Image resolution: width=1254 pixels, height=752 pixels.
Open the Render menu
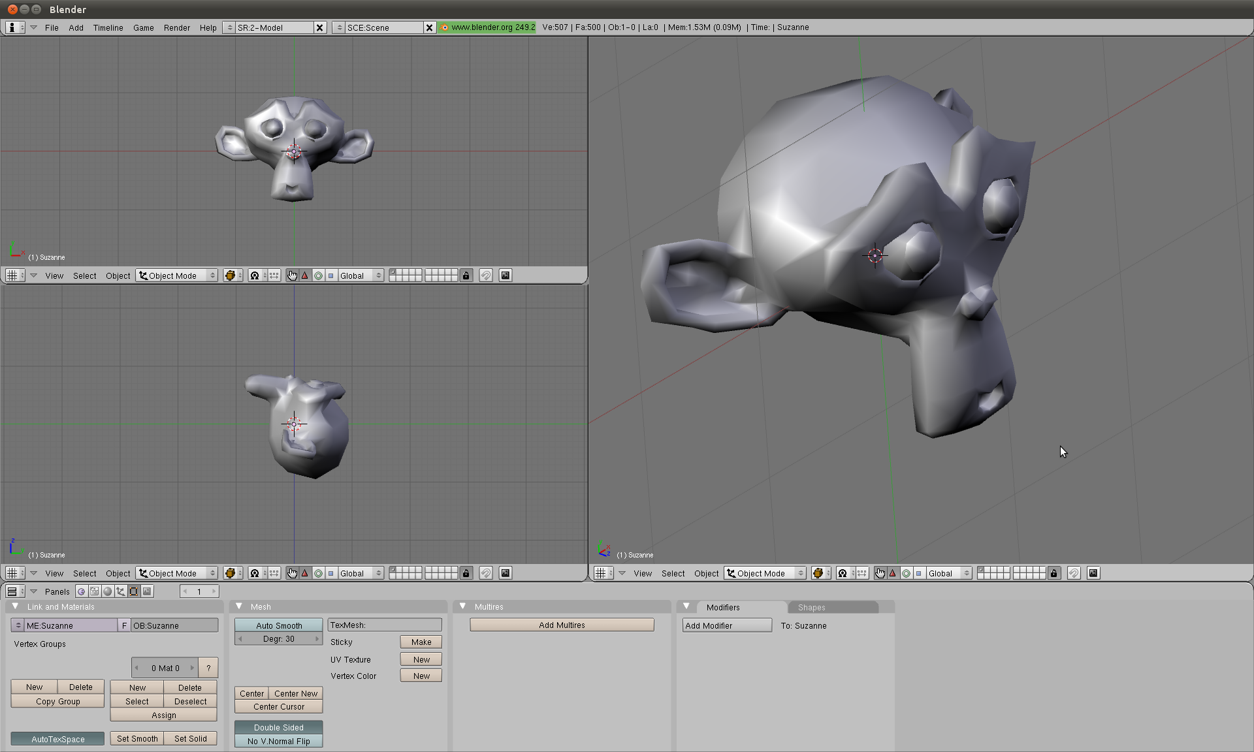[177, 27]
